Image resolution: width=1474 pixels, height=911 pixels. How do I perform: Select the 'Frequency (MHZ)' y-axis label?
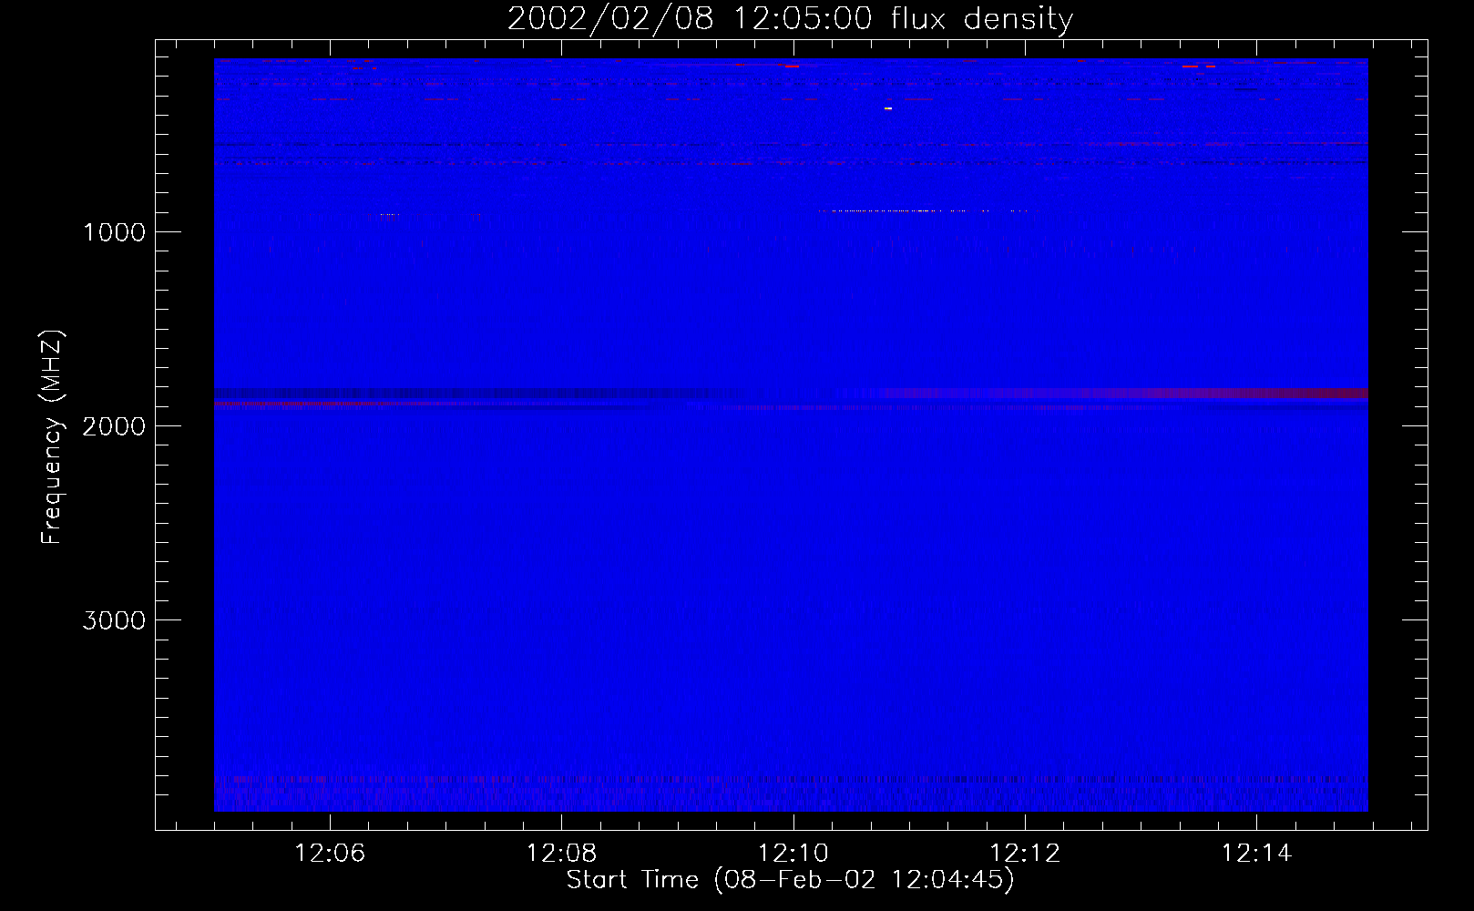[x=53, y=437]
